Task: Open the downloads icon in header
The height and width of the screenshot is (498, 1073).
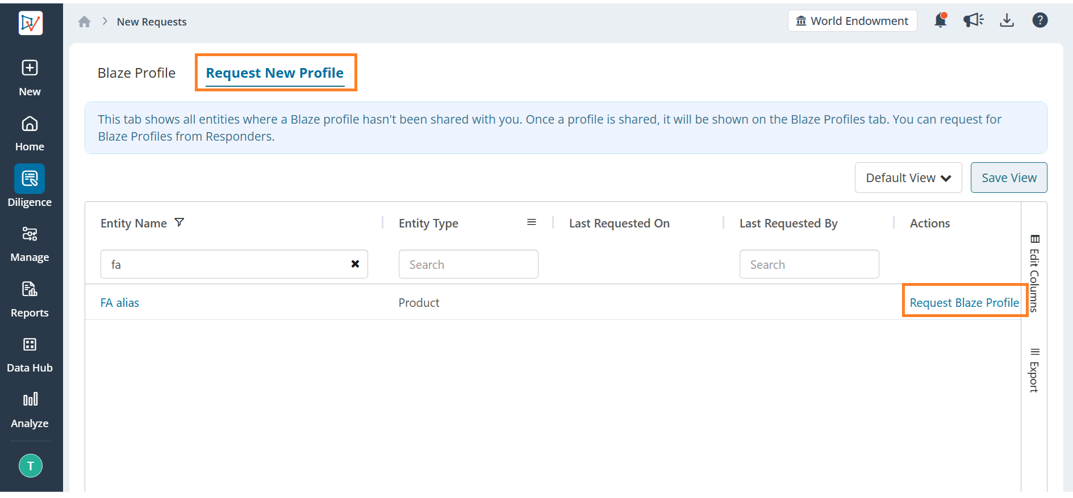Action: click(1007, 20)
